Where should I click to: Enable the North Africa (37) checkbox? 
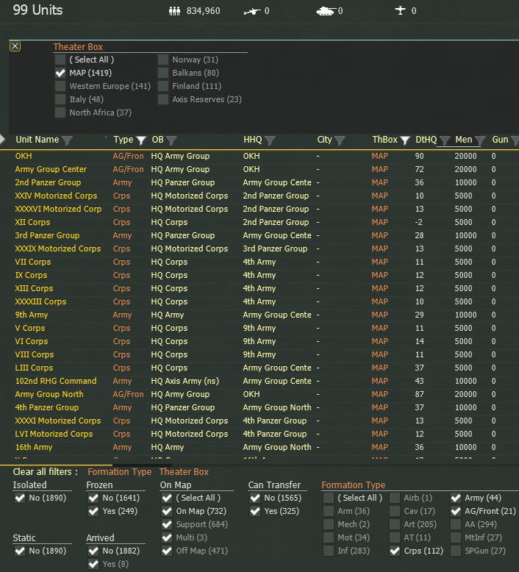click(x=60, y=112)
